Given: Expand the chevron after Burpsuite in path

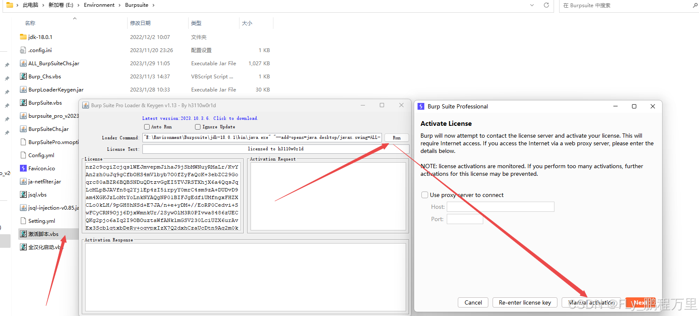Looking at the screenshot, I should pyautogui.click(x=153, y=5).
